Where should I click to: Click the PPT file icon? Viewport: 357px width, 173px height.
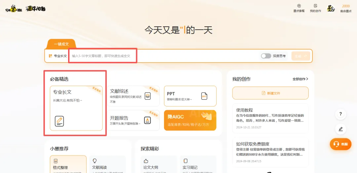coord(204,96)
